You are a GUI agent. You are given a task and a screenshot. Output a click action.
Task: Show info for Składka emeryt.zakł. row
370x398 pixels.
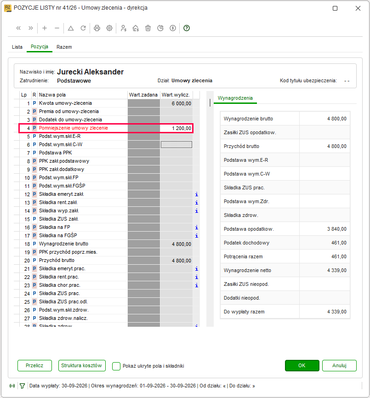click(x=196, y=194)
